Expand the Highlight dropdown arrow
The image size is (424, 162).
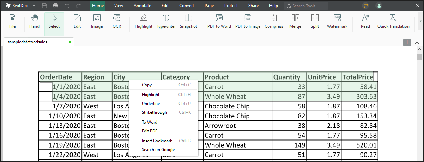[x=144, y=32]
